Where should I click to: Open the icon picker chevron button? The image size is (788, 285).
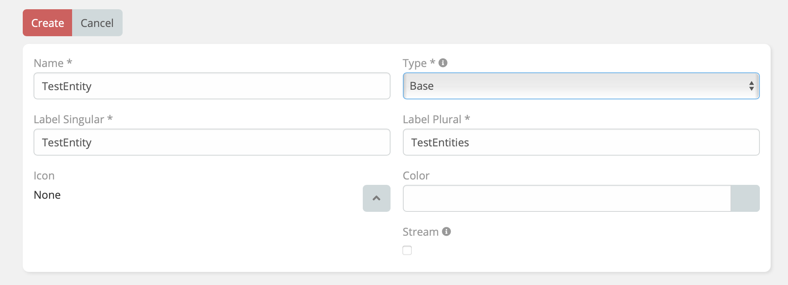(x=376, y=198)
